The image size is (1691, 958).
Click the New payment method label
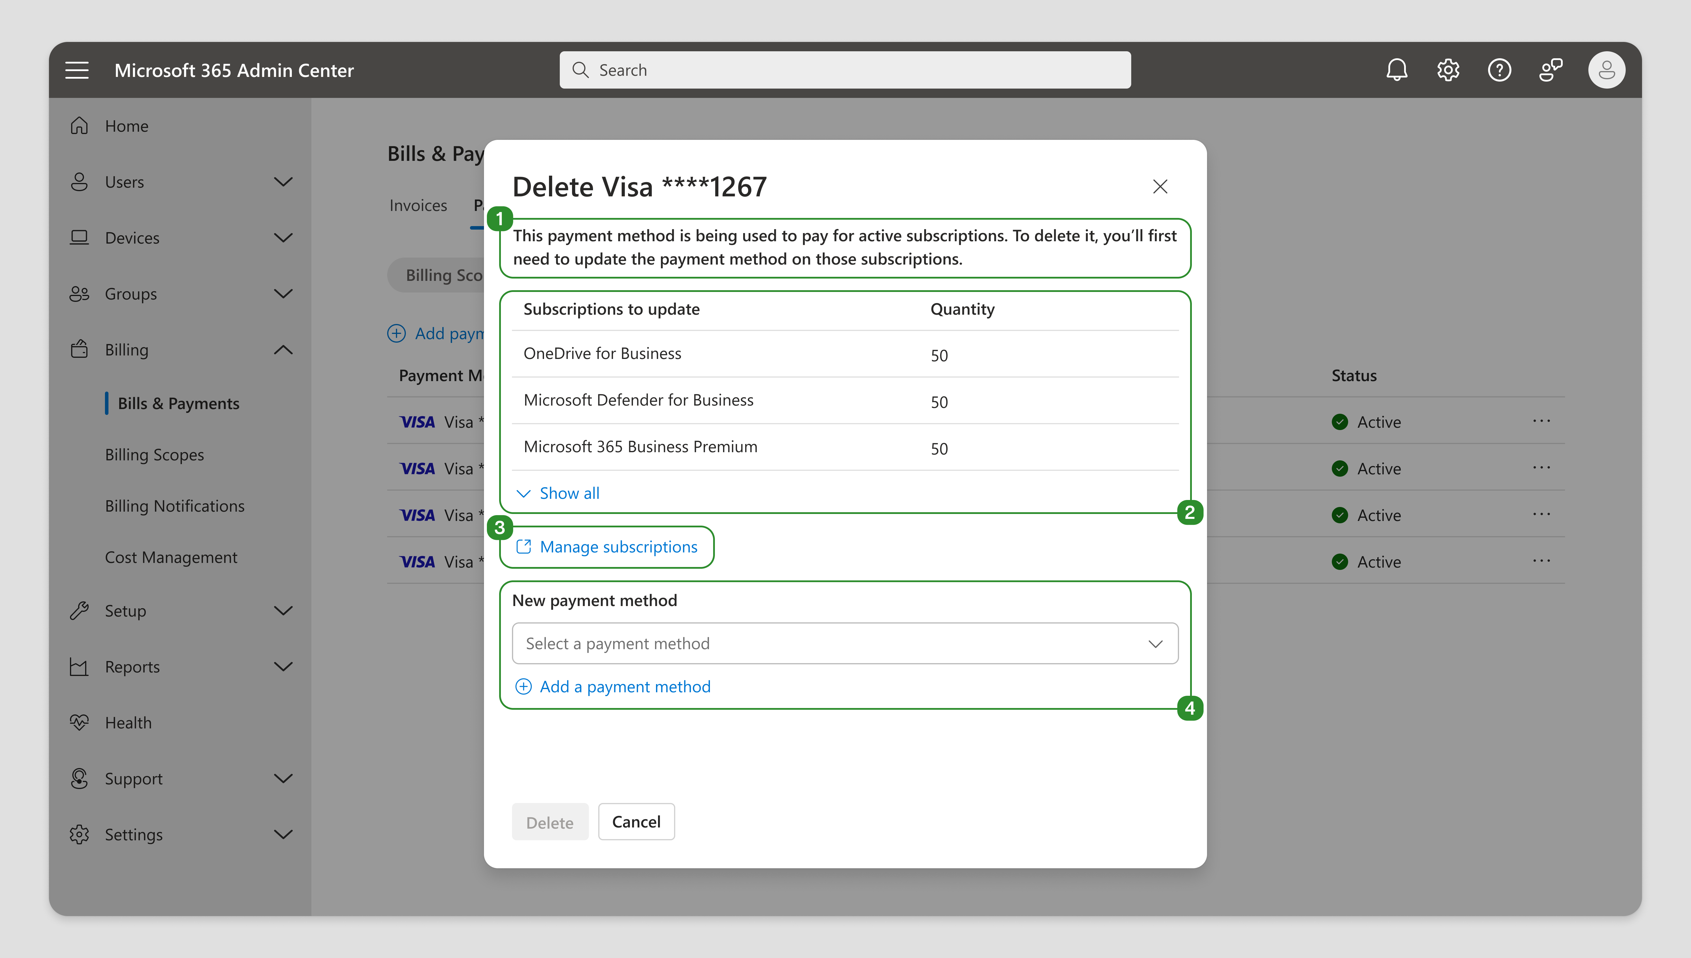(594, 600)
